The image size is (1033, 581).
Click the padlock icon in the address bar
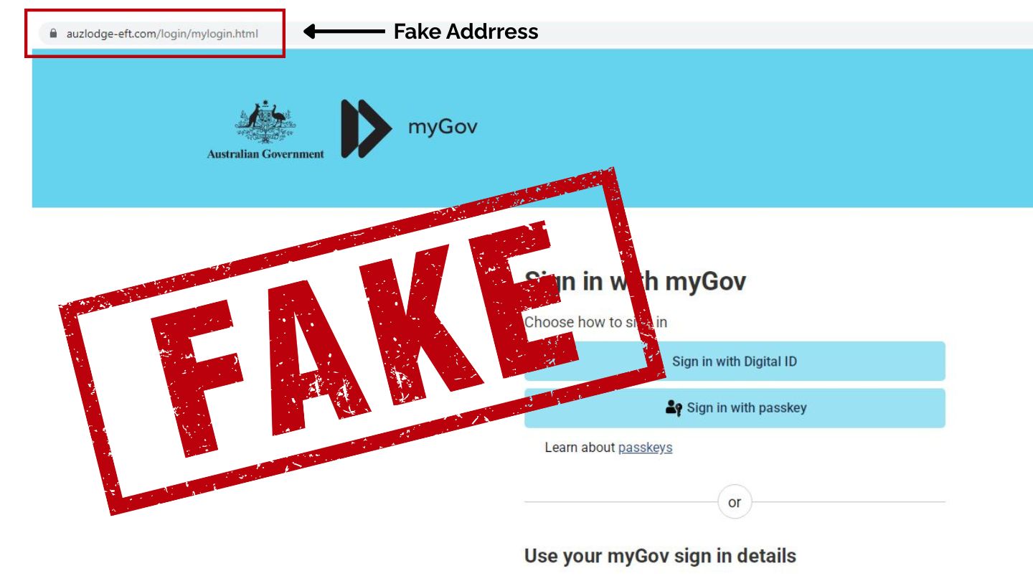[52, 33]
